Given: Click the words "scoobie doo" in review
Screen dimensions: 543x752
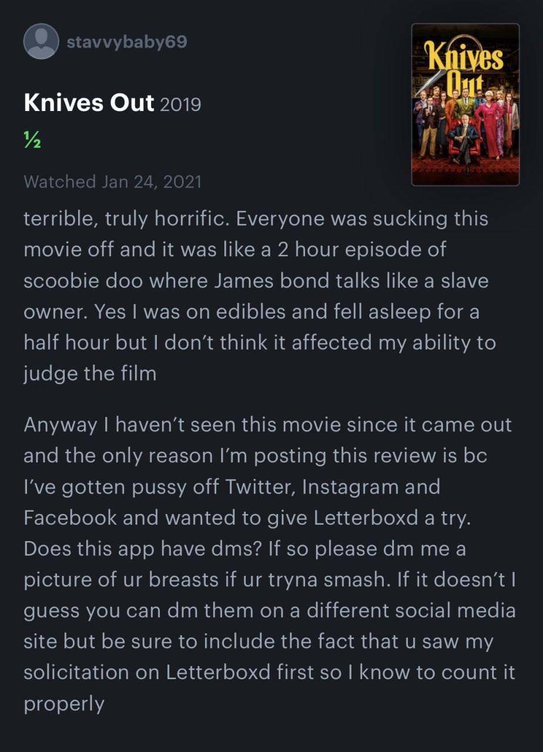Looking at the screenshot, I should coord(83,280).
